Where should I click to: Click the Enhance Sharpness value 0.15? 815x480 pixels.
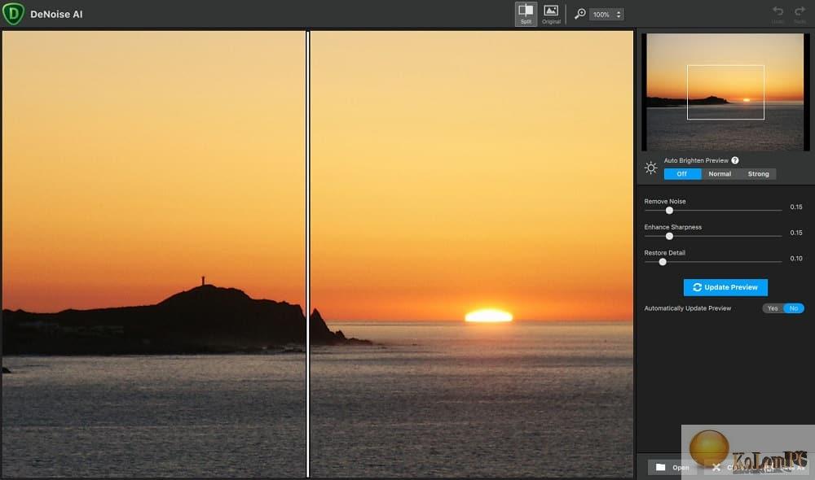[x=795, y=233]
